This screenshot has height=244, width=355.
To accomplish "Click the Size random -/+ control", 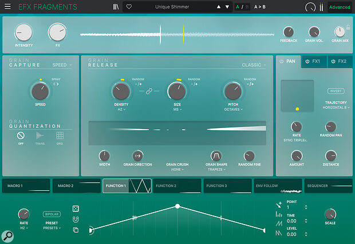I will 194,84.
